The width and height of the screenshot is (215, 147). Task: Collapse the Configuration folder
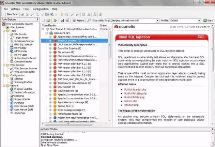click(4, 75)
